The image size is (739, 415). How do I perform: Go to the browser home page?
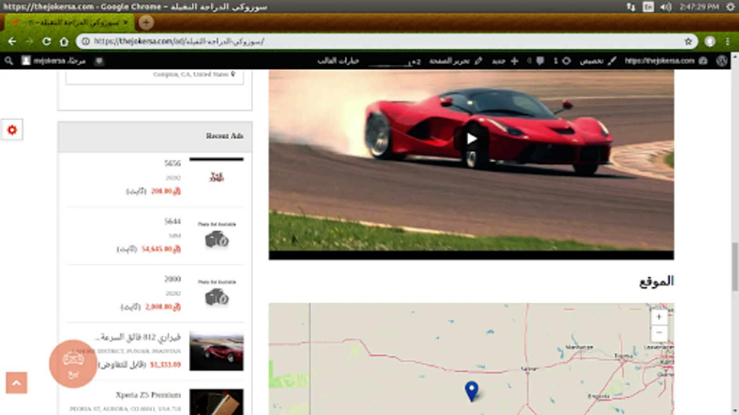click(x=64, y=41)
